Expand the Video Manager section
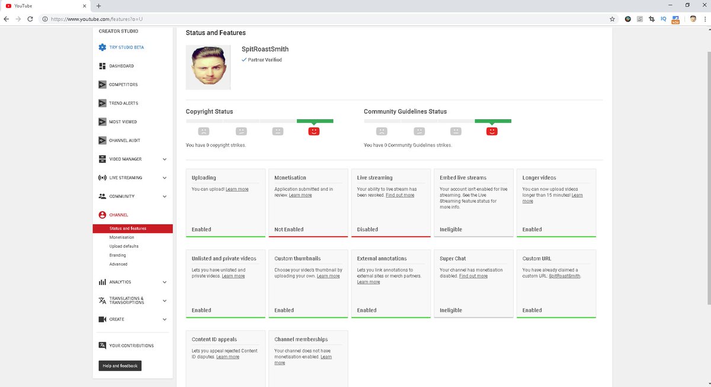Viewport: 711px width, 387px height. click(165, 159)
